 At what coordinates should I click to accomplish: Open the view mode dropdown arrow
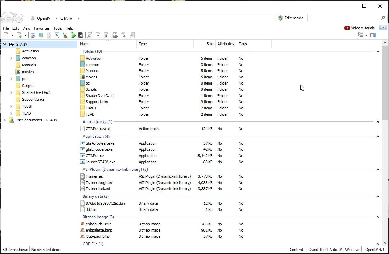367,35
